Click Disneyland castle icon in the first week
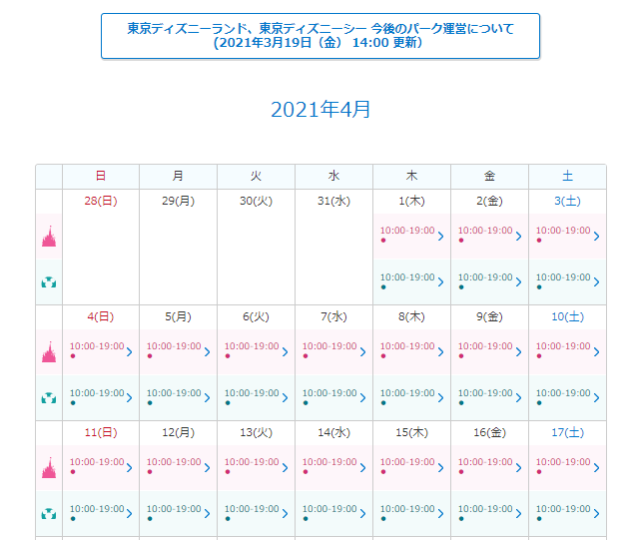 click(49, 237)
